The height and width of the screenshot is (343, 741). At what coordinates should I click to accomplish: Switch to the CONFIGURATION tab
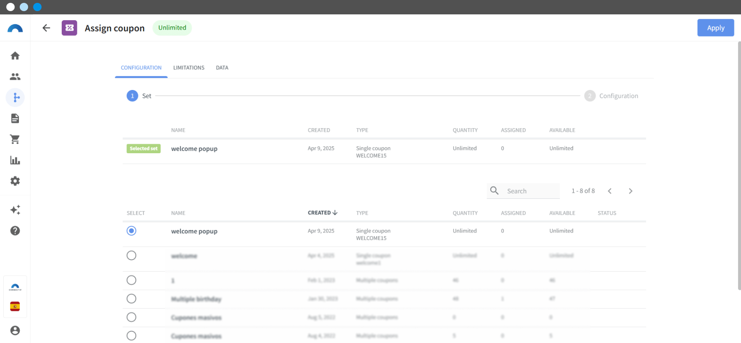tap(141, 68)
